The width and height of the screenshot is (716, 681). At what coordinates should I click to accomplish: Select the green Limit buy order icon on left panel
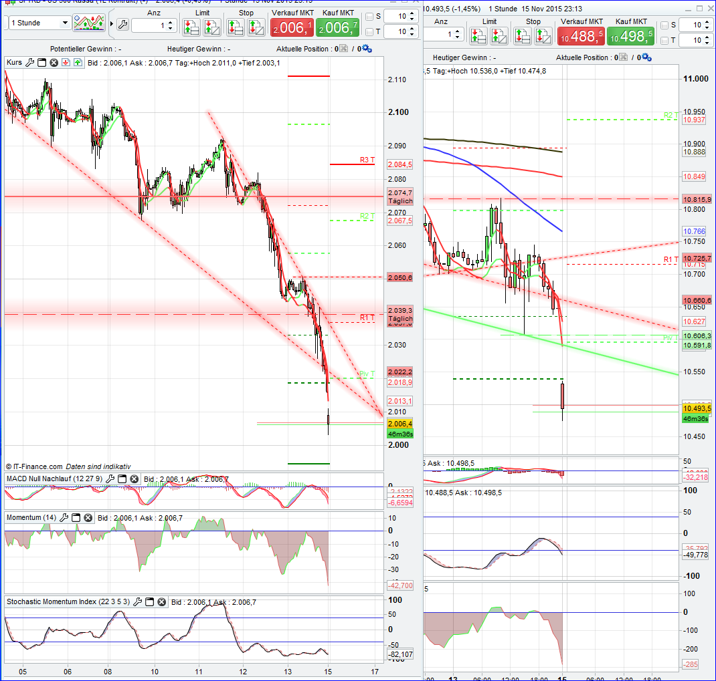tap(192, 28)
